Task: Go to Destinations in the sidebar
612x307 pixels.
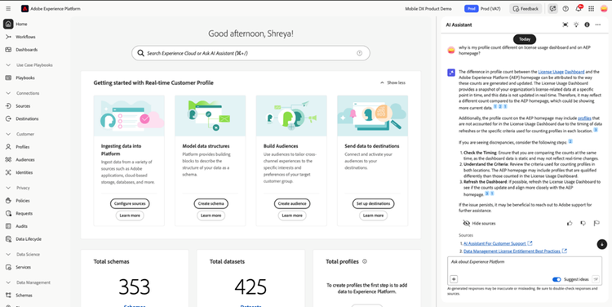Action: [27, 118]
